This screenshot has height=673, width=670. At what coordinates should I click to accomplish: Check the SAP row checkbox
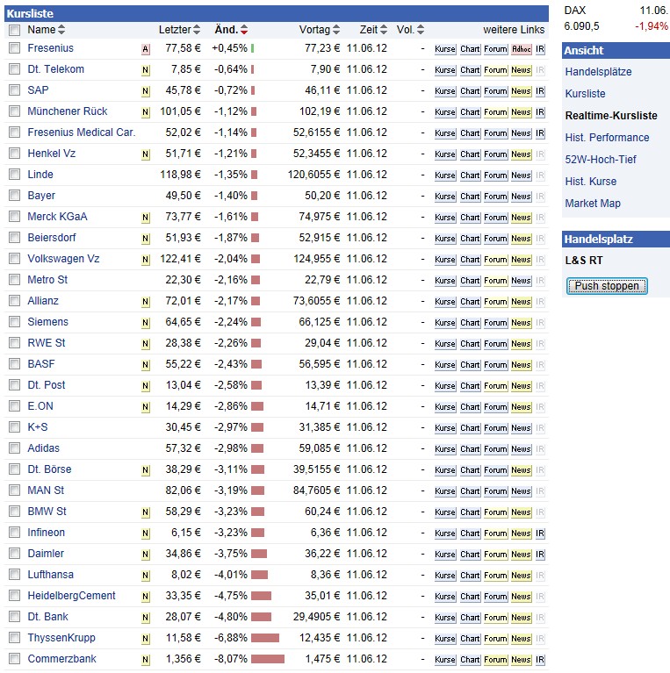pyautogui.click(x=15, y=90)
